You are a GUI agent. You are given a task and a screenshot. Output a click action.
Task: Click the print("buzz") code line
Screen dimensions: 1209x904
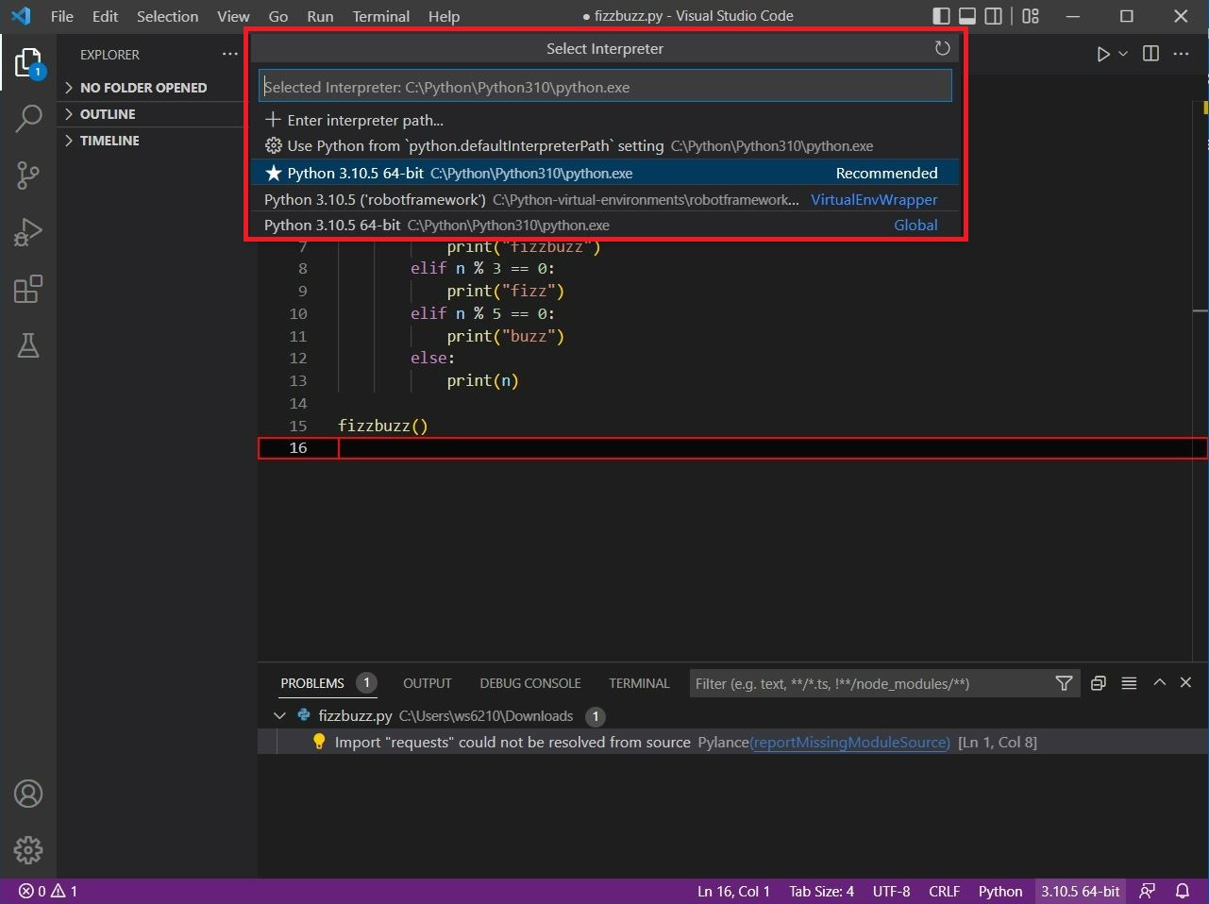[x=505, y=336]
